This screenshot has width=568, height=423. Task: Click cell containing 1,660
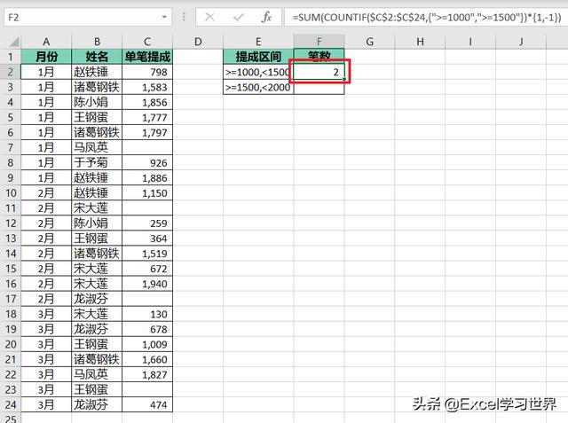tap(147, 360)
